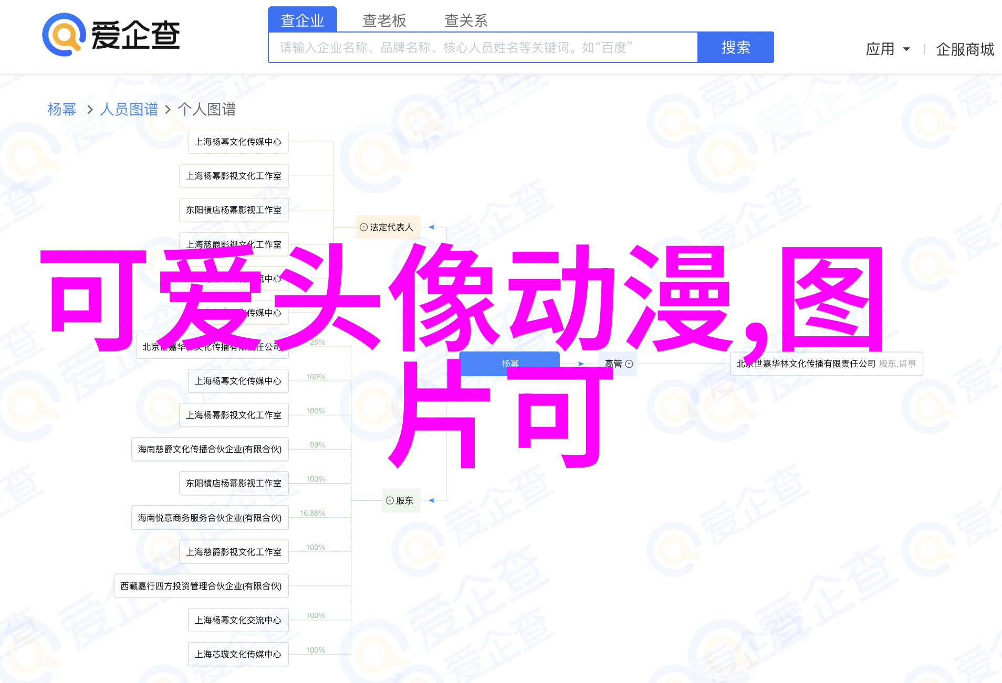Open 上海慈爵影视文化工作室 shareholder node

coord(234,552)
